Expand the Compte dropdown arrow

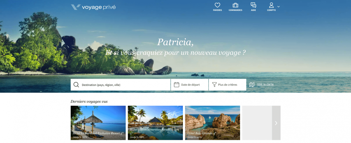tap(278, 6)
